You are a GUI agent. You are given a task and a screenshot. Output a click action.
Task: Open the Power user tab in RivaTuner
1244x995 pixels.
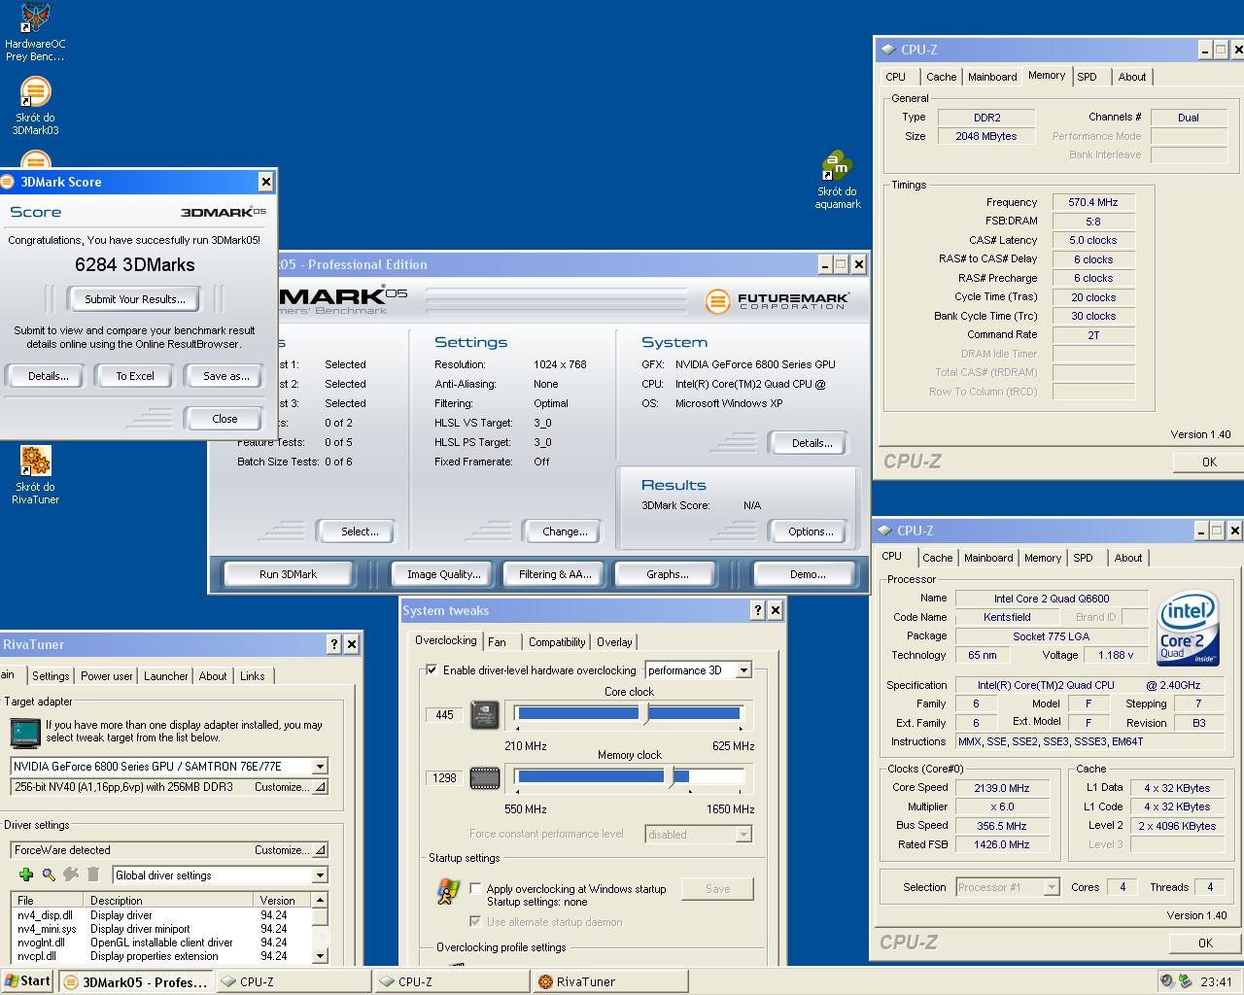click(107, 675)
